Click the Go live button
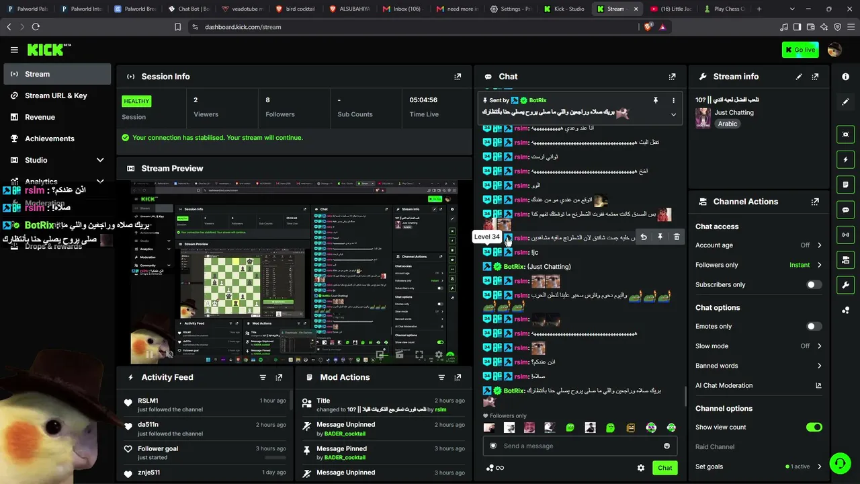This screenshot has width=860, height=484. pos(800,50)
